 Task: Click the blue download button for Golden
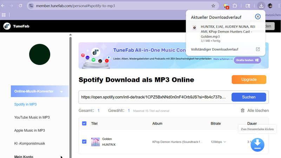click(257, 145)
